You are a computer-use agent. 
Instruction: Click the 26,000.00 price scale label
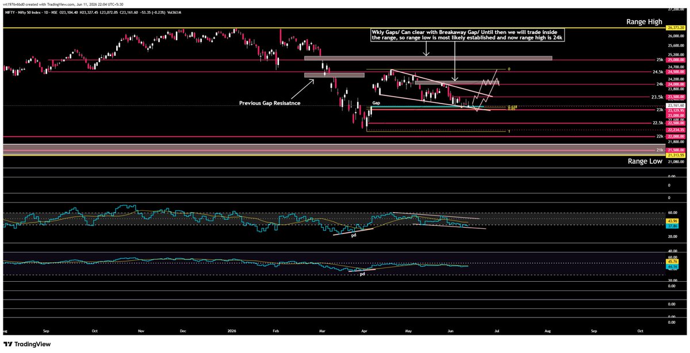[x=676, y=37]
